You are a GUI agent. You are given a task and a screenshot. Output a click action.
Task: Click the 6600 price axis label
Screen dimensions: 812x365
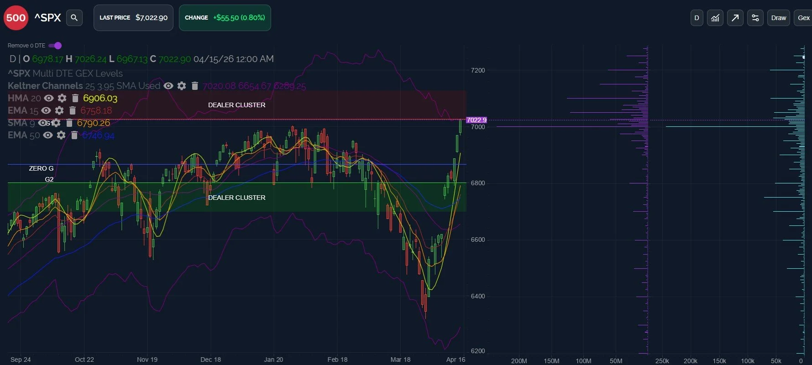point(478,240)
